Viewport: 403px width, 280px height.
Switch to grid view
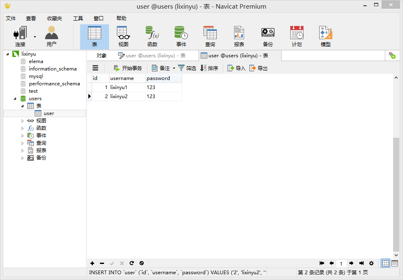[x=386, y=263]
